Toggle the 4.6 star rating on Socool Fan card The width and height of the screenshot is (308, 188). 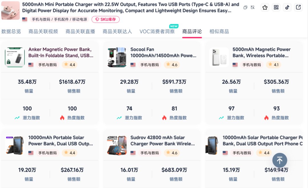click(171, 65)
